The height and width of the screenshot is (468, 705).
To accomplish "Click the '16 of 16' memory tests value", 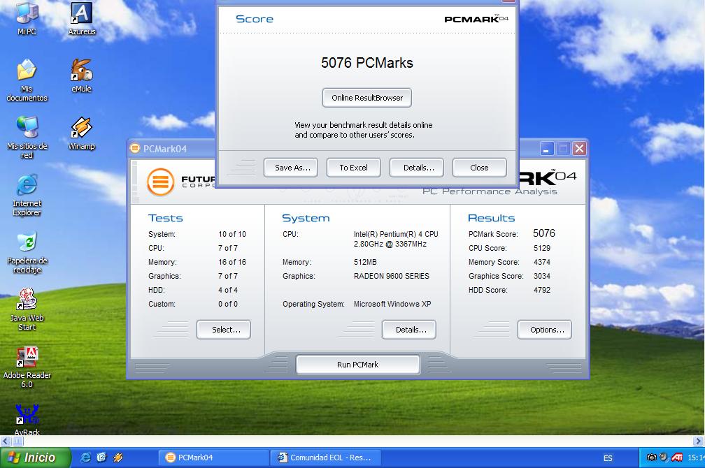I will (x=232, y=262).
